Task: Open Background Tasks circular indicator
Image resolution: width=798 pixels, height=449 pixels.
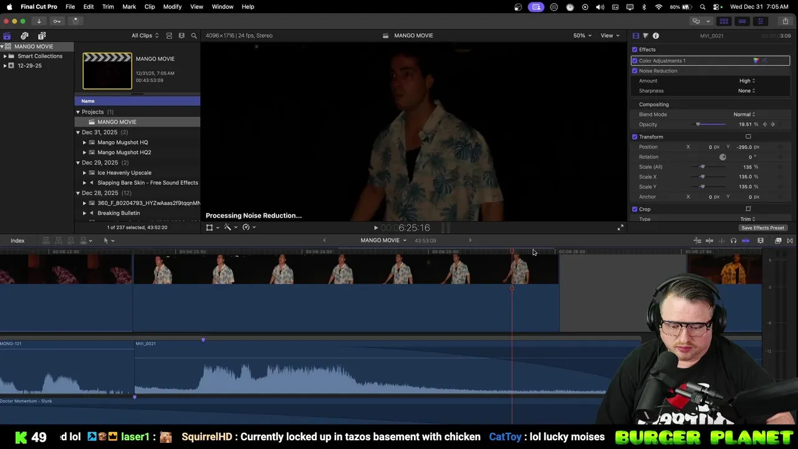Action: (x=75, y=21)
